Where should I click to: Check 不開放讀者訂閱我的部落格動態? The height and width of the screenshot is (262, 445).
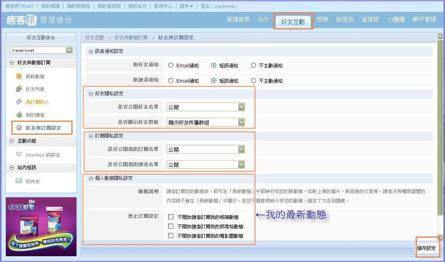[171, 226]
